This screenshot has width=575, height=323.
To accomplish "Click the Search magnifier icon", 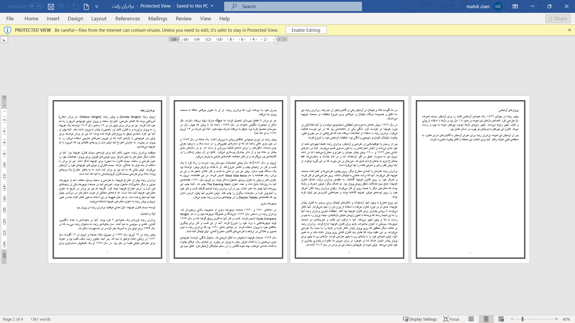I will tap(234, 6).
